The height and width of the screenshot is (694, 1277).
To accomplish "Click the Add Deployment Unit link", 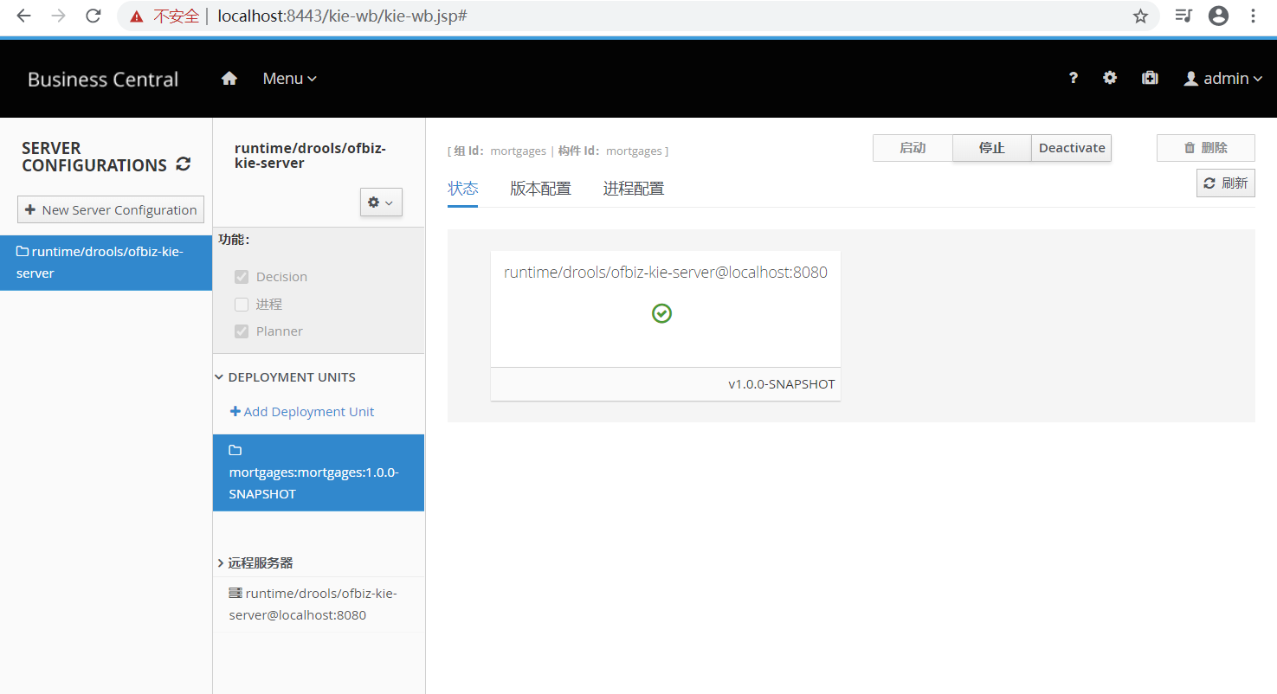I will [x=302, y=412].
